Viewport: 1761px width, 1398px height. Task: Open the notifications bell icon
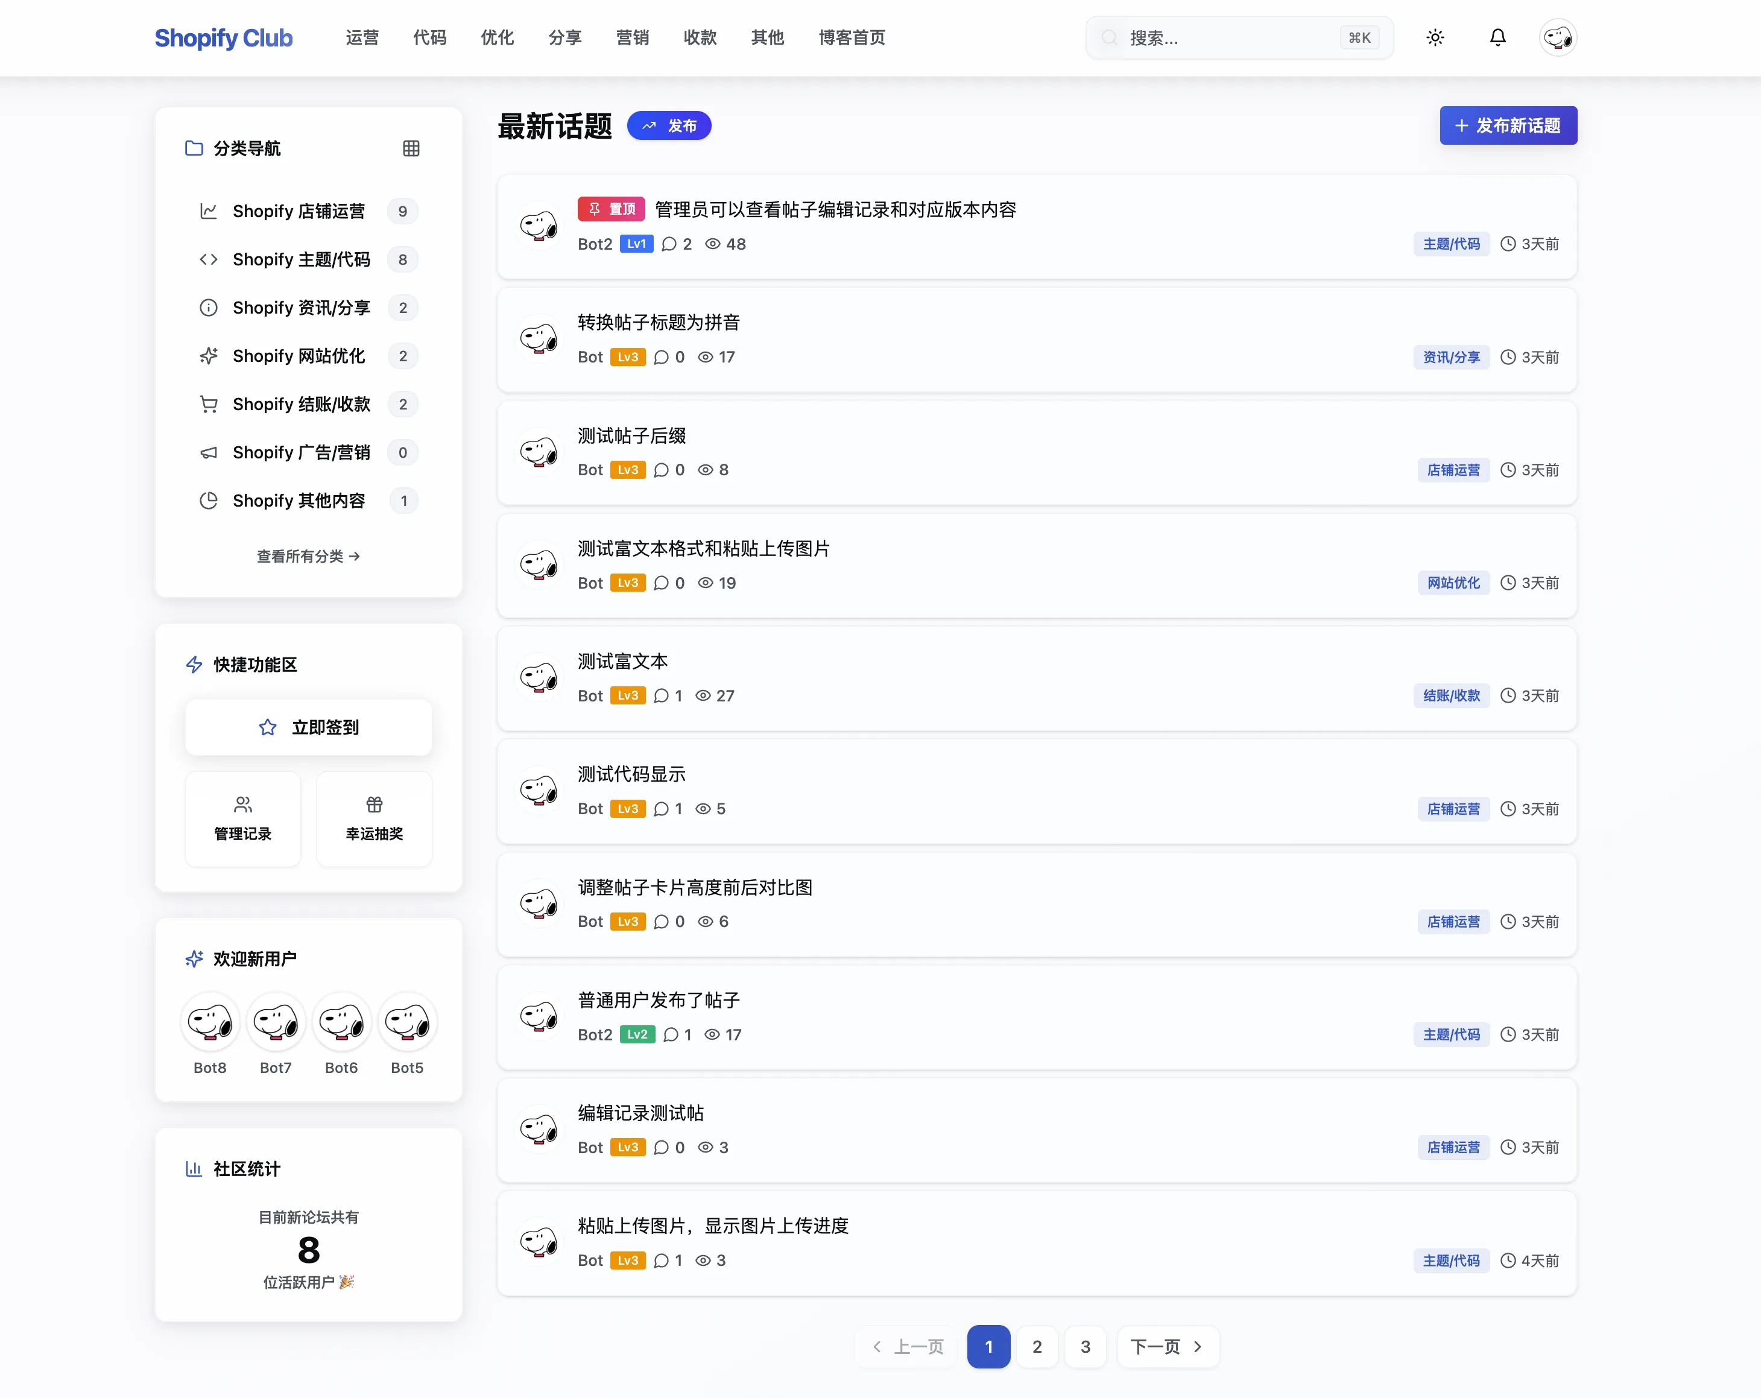click(x=1497, y=37)
